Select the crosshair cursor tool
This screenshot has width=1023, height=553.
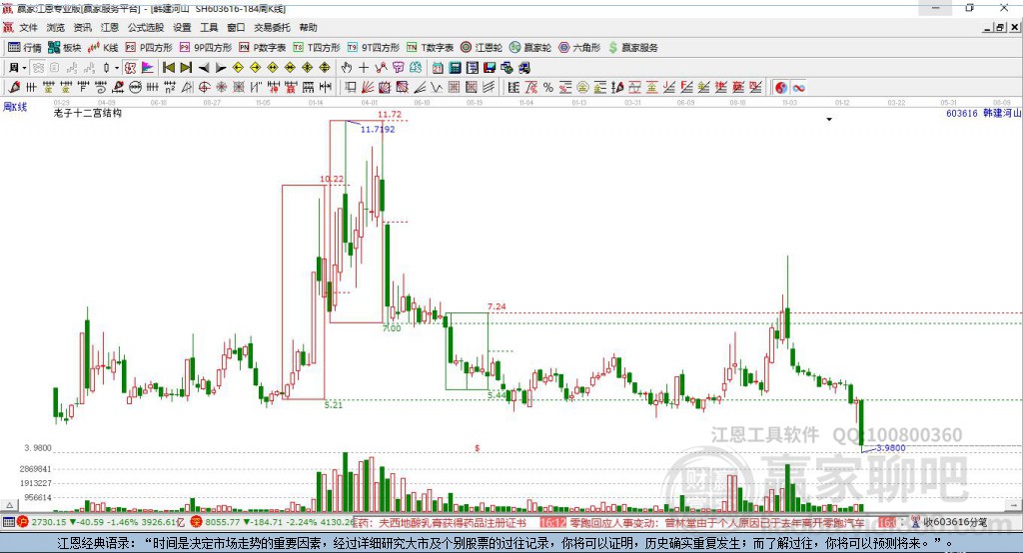click(364, 68)
